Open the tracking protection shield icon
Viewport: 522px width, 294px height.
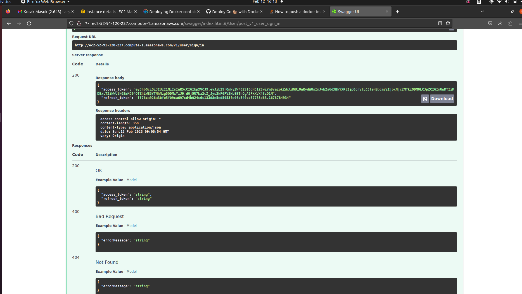[71, 23]
